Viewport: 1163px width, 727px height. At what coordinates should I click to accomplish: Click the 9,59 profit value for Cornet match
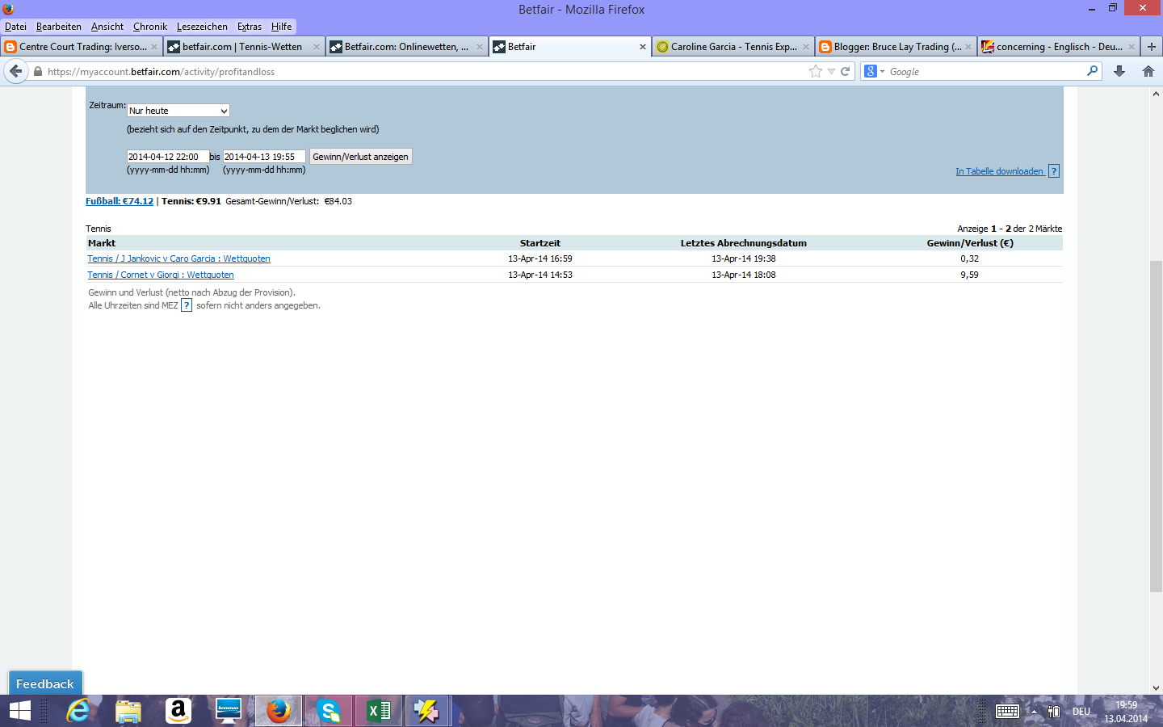tap(969, 275)
